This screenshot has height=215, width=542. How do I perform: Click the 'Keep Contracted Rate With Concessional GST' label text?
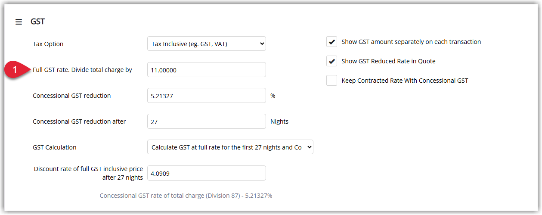click(405, 81)
